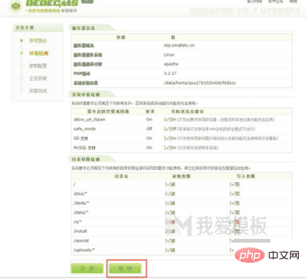
Task: Click the write-permission checkmark for /dede/*
Action: coord(235,203)
